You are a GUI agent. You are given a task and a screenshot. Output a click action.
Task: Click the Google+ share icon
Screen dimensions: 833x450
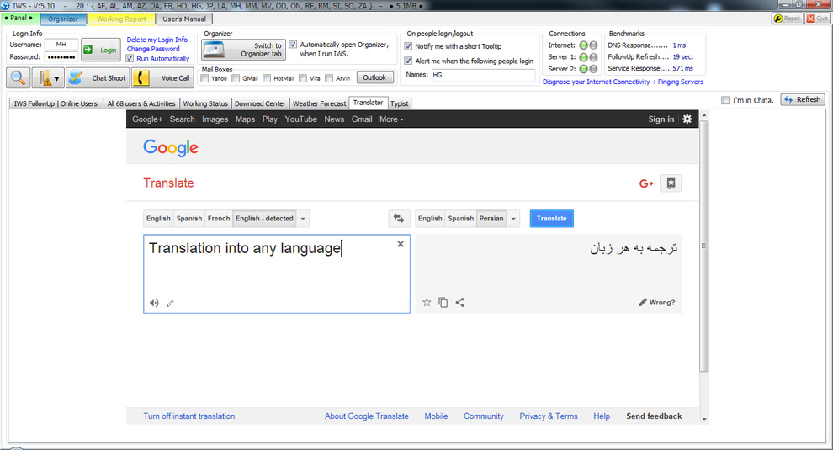[646, 183]
